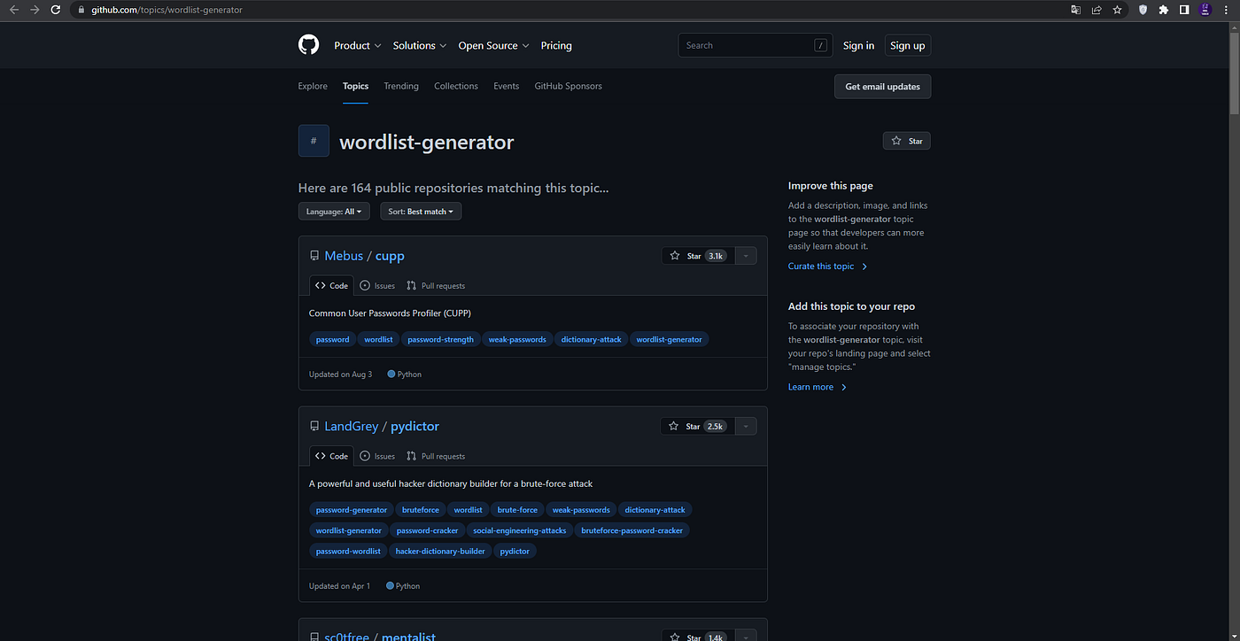This screenshot has height=641, width=1240.
Task: Click the profile avatar in browser toolbar
Action: 1205,10
